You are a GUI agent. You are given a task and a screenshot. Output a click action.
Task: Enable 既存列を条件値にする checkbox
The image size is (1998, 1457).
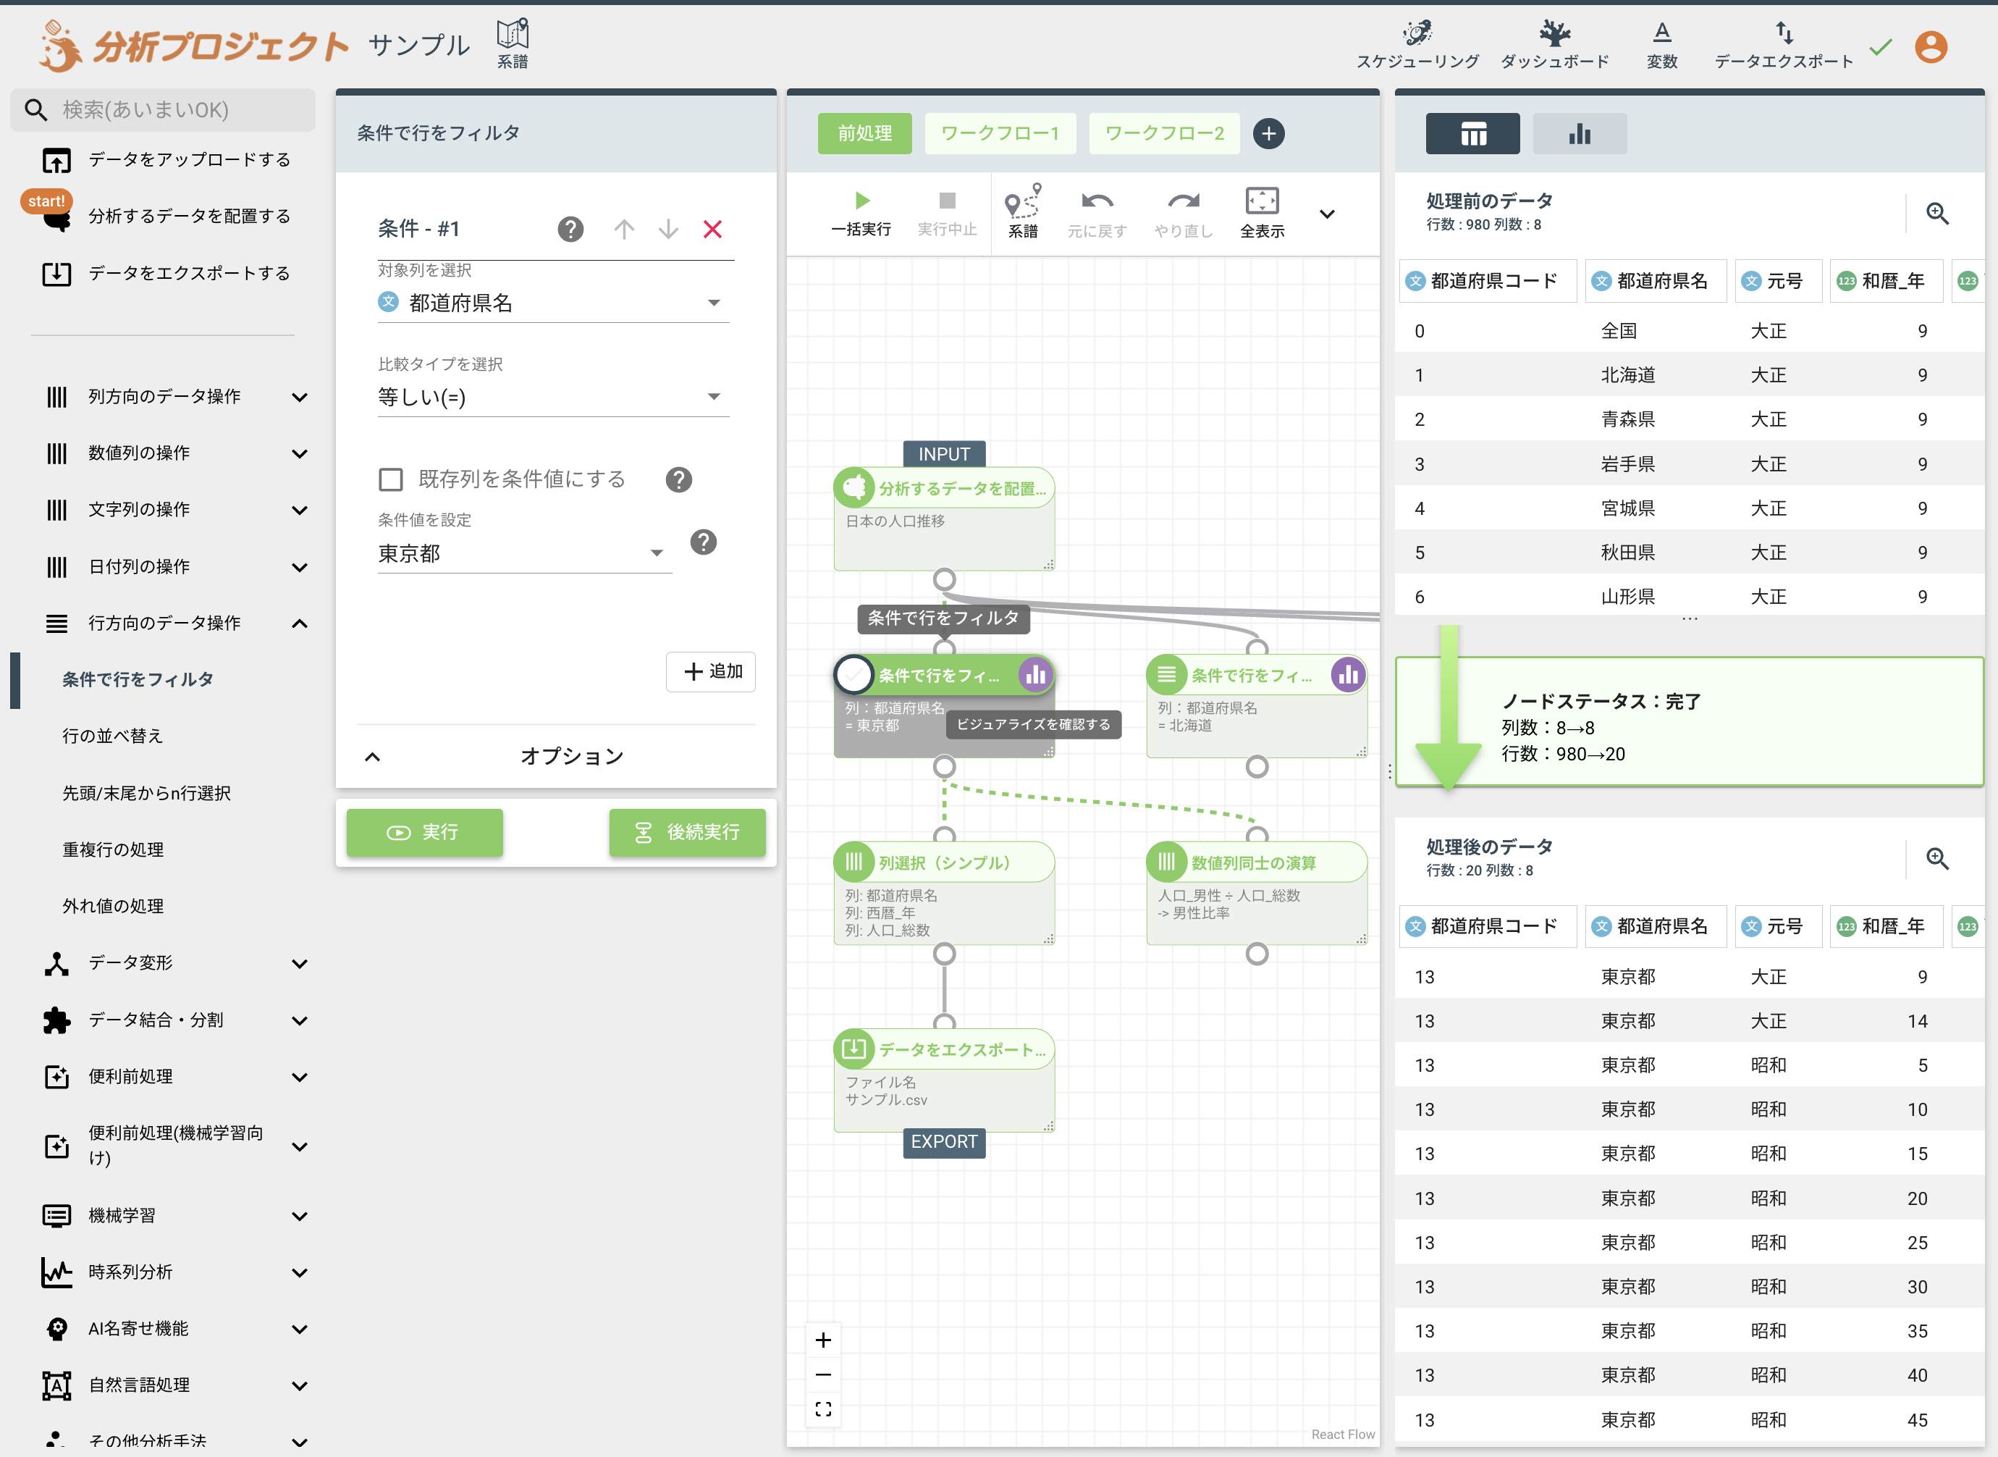click(x=391, y=479)
